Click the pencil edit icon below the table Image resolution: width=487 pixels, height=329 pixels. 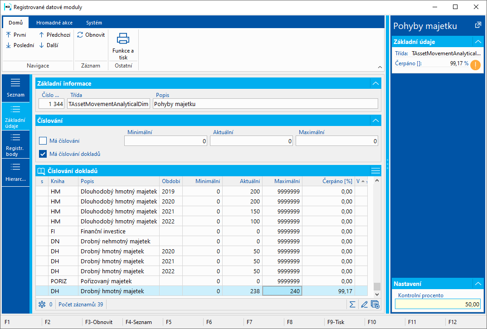click(x=364, y=305)
